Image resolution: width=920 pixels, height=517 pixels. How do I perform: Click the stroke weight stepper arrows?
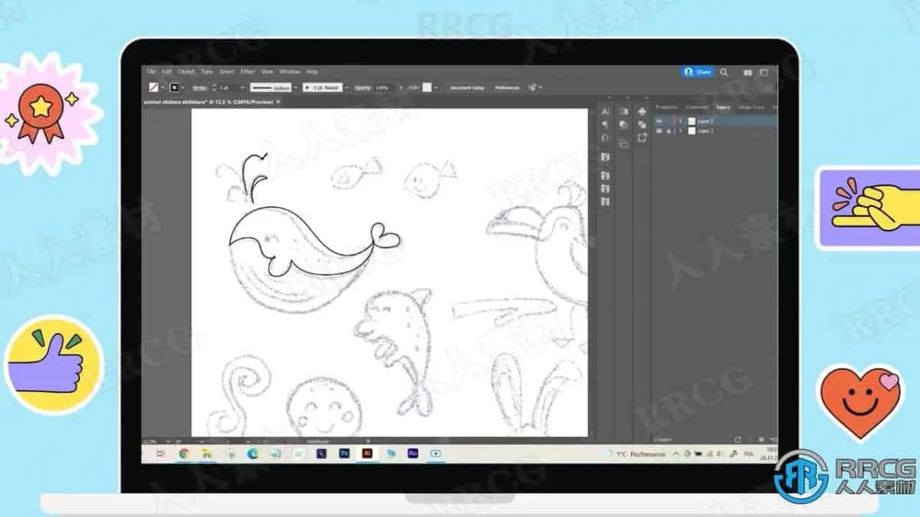[214, 87]
